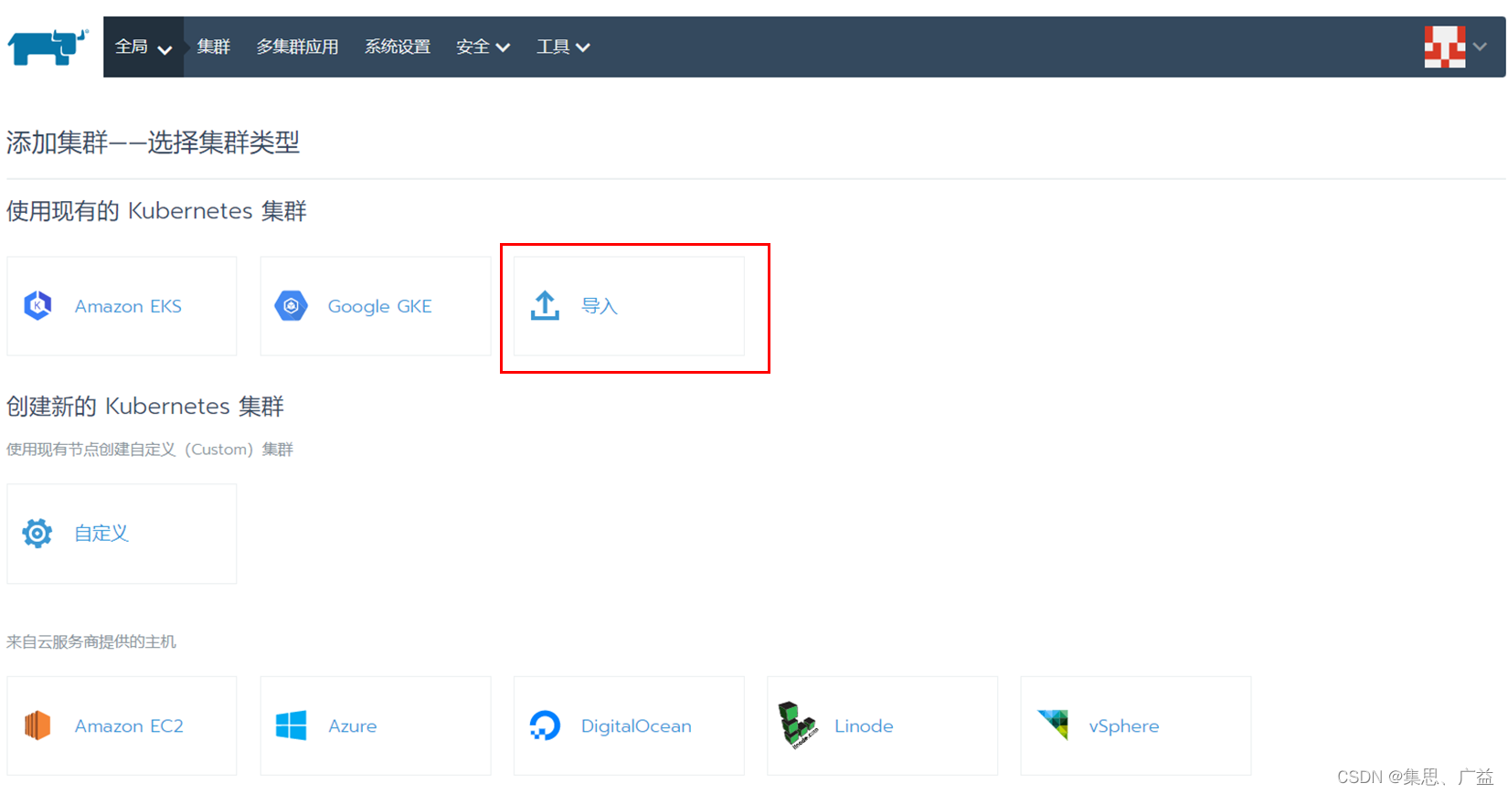The width and height of the screenshot is (1508, 794).
Task: Open the 多集群应用 menu item
Action: click(297, 47)
